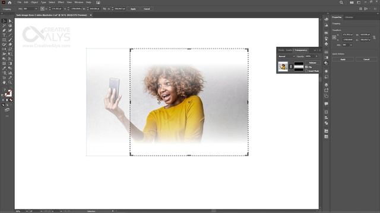The width and height of the screenshot is (380, 213).
Task: Open the Window menu
Action: 79,2
